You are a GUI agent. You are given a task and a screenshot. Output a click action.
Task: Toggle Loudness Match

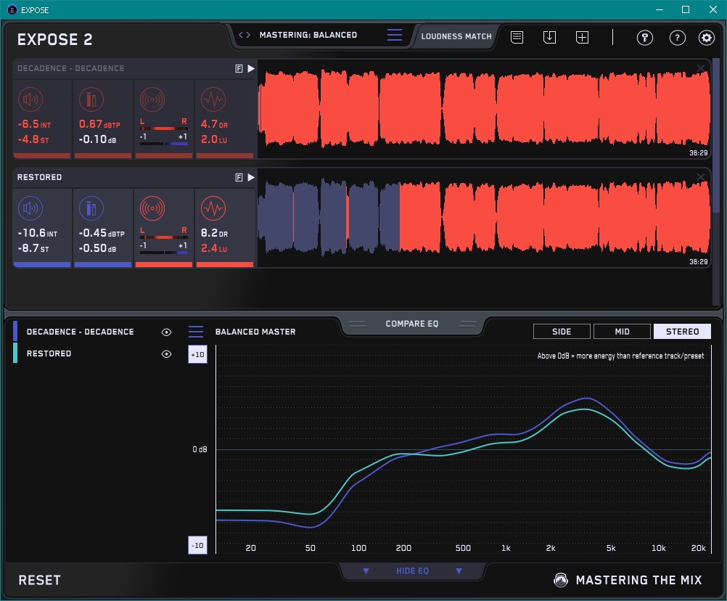tap(456, 36)
